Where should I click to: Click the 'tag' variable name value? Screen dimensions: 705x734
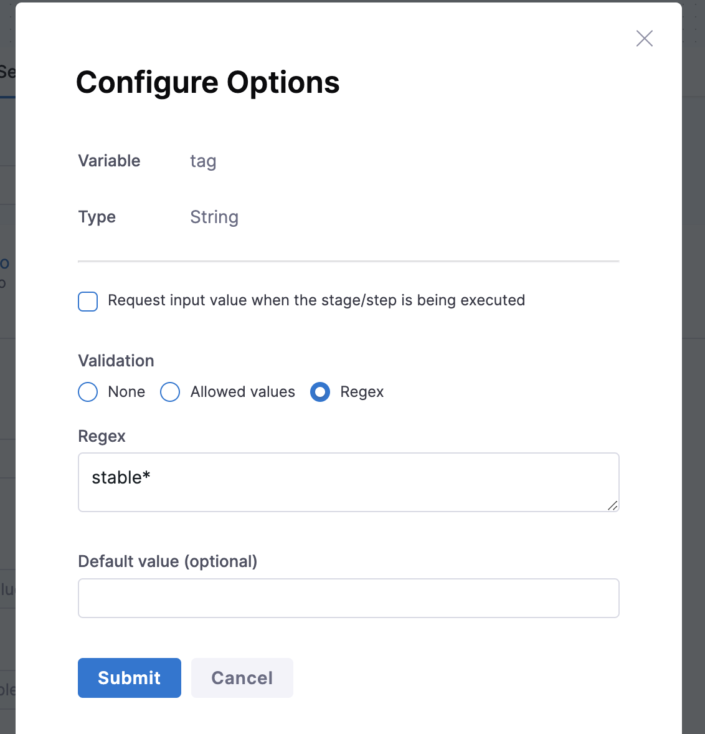point(203,161)
